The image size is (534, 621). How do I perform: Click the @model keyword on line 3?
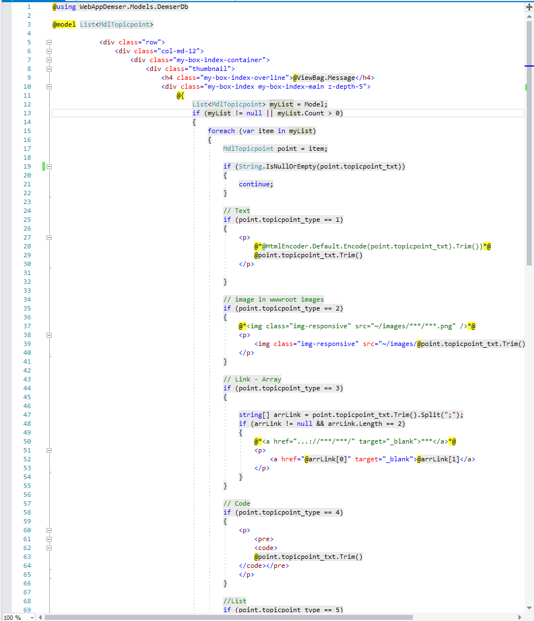tap(64, 24)
